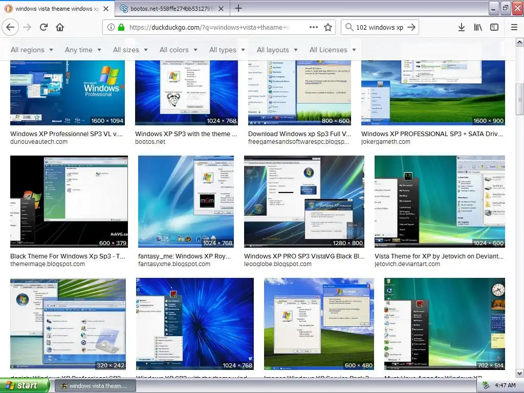Open the fantasy_me Royale thumbnail
This screenshot has height=393, width=524.
pyautogui.click(x=186, y=202)
